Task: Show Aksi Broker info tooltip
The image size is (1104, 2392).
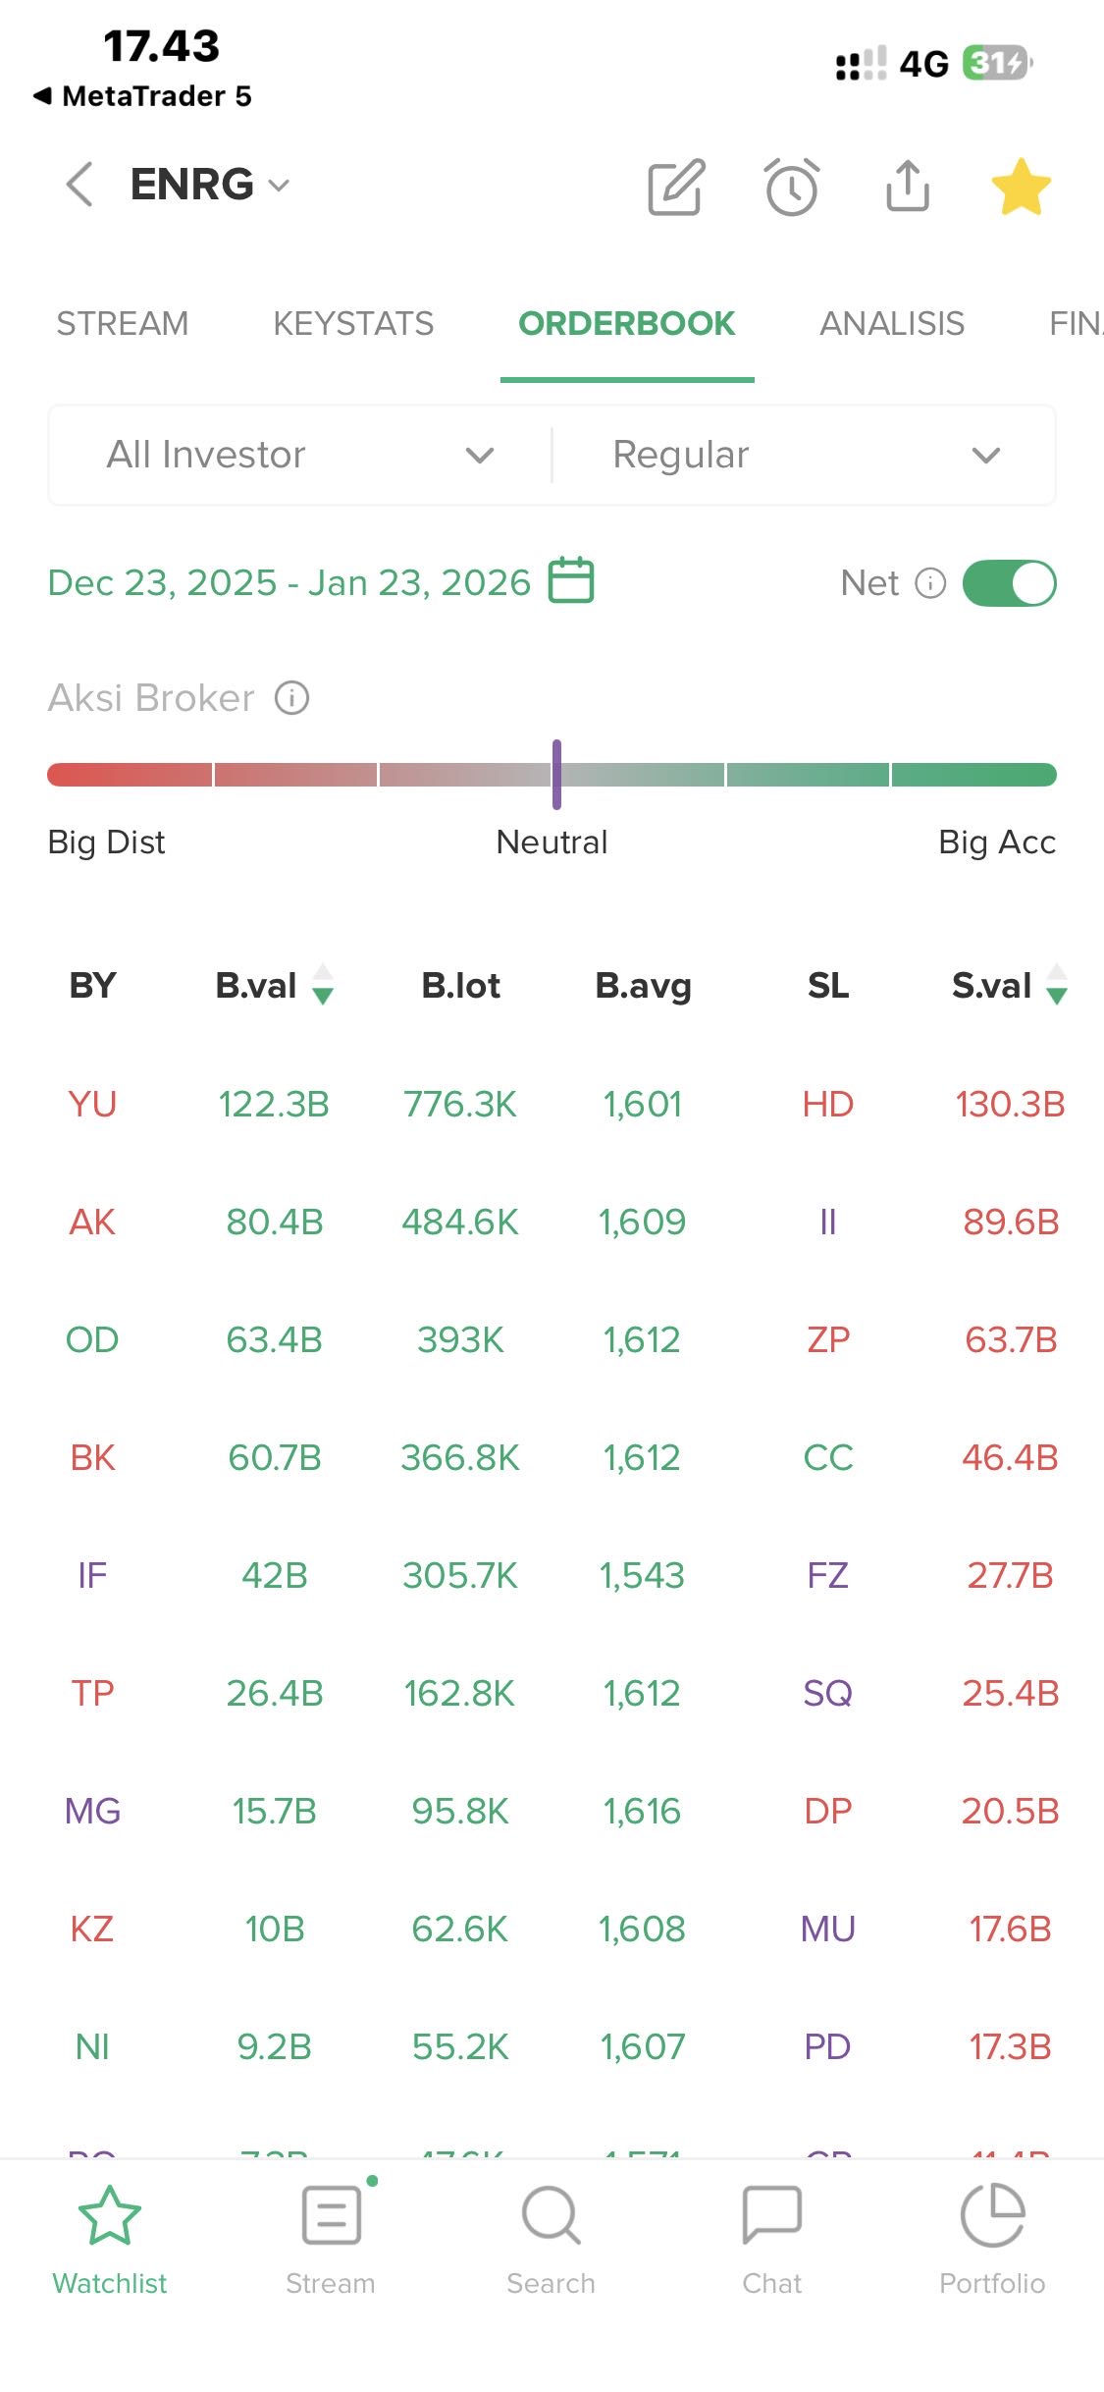Action: click(x=291, y=698)
